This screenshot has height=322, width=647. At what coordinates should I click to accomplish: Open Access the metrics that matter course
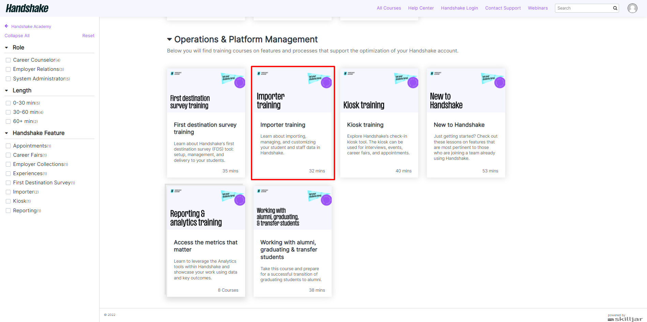pos(206,246)
